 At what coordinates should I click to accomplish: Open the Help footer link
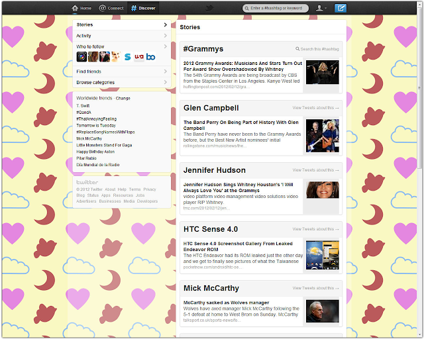pos(122,189)
